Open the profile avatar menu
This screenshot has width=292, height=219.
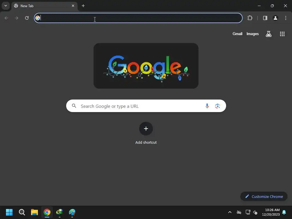click(x=275, y=18)
